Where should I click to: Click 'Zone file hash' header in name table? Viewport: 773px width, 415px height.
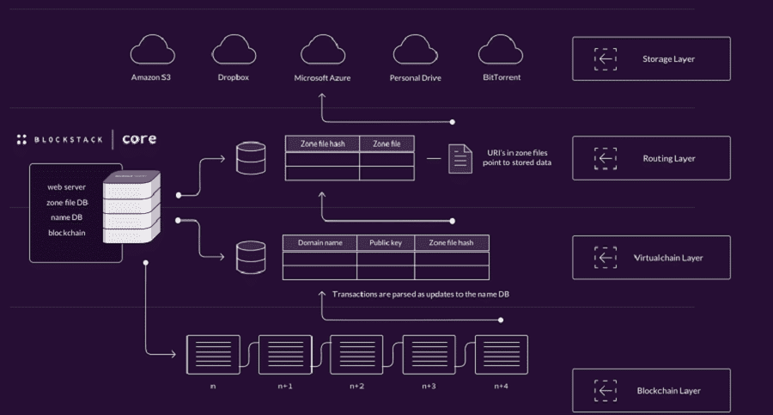click(x=452, y=243)
